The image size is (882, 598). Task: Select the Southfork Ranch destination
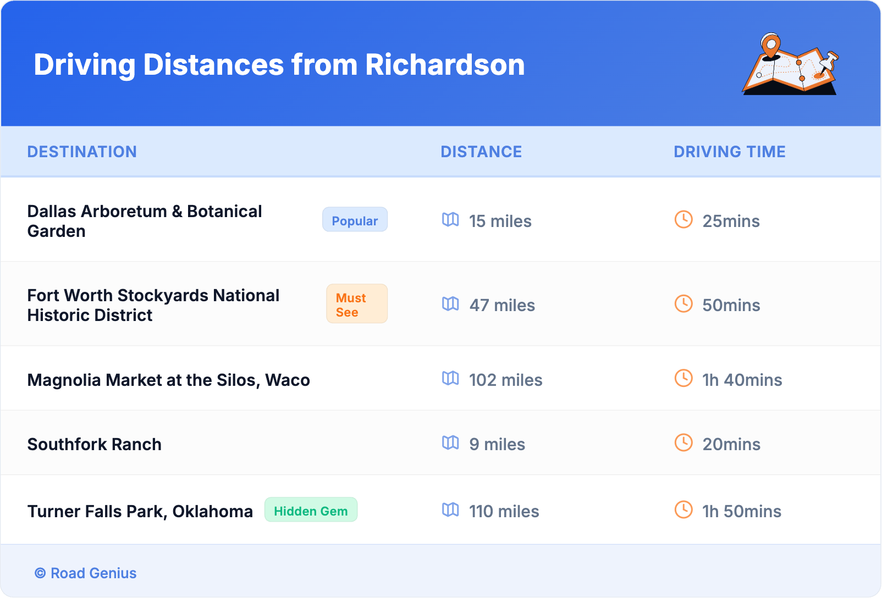click(95, 444)
